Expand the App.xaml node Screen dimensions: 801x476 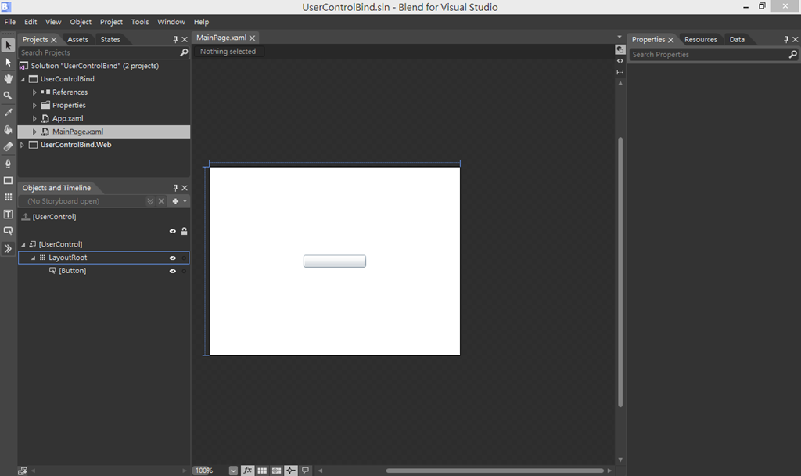34,119
